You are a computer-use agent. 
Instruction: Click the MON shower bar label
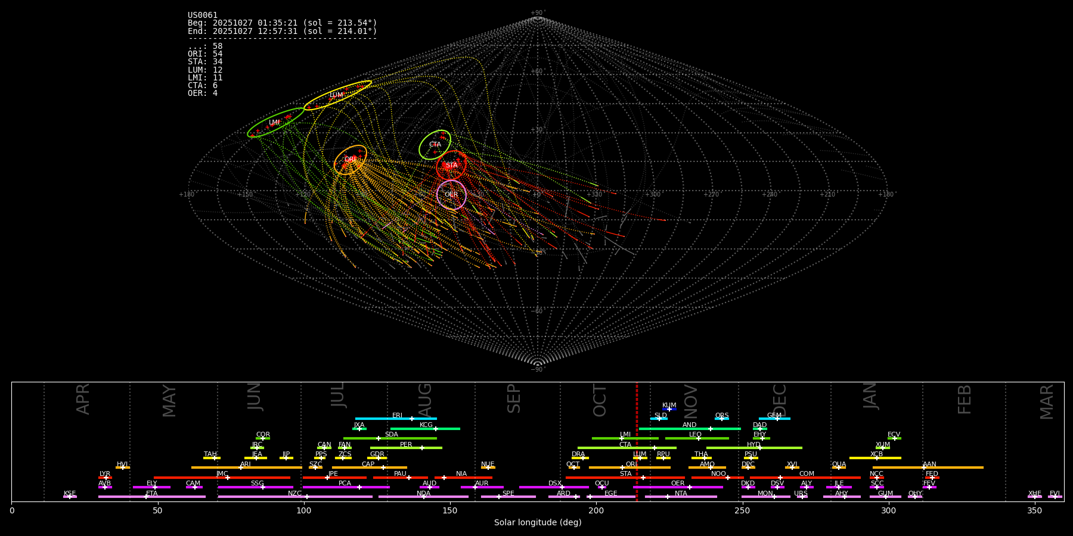(765, 494)
